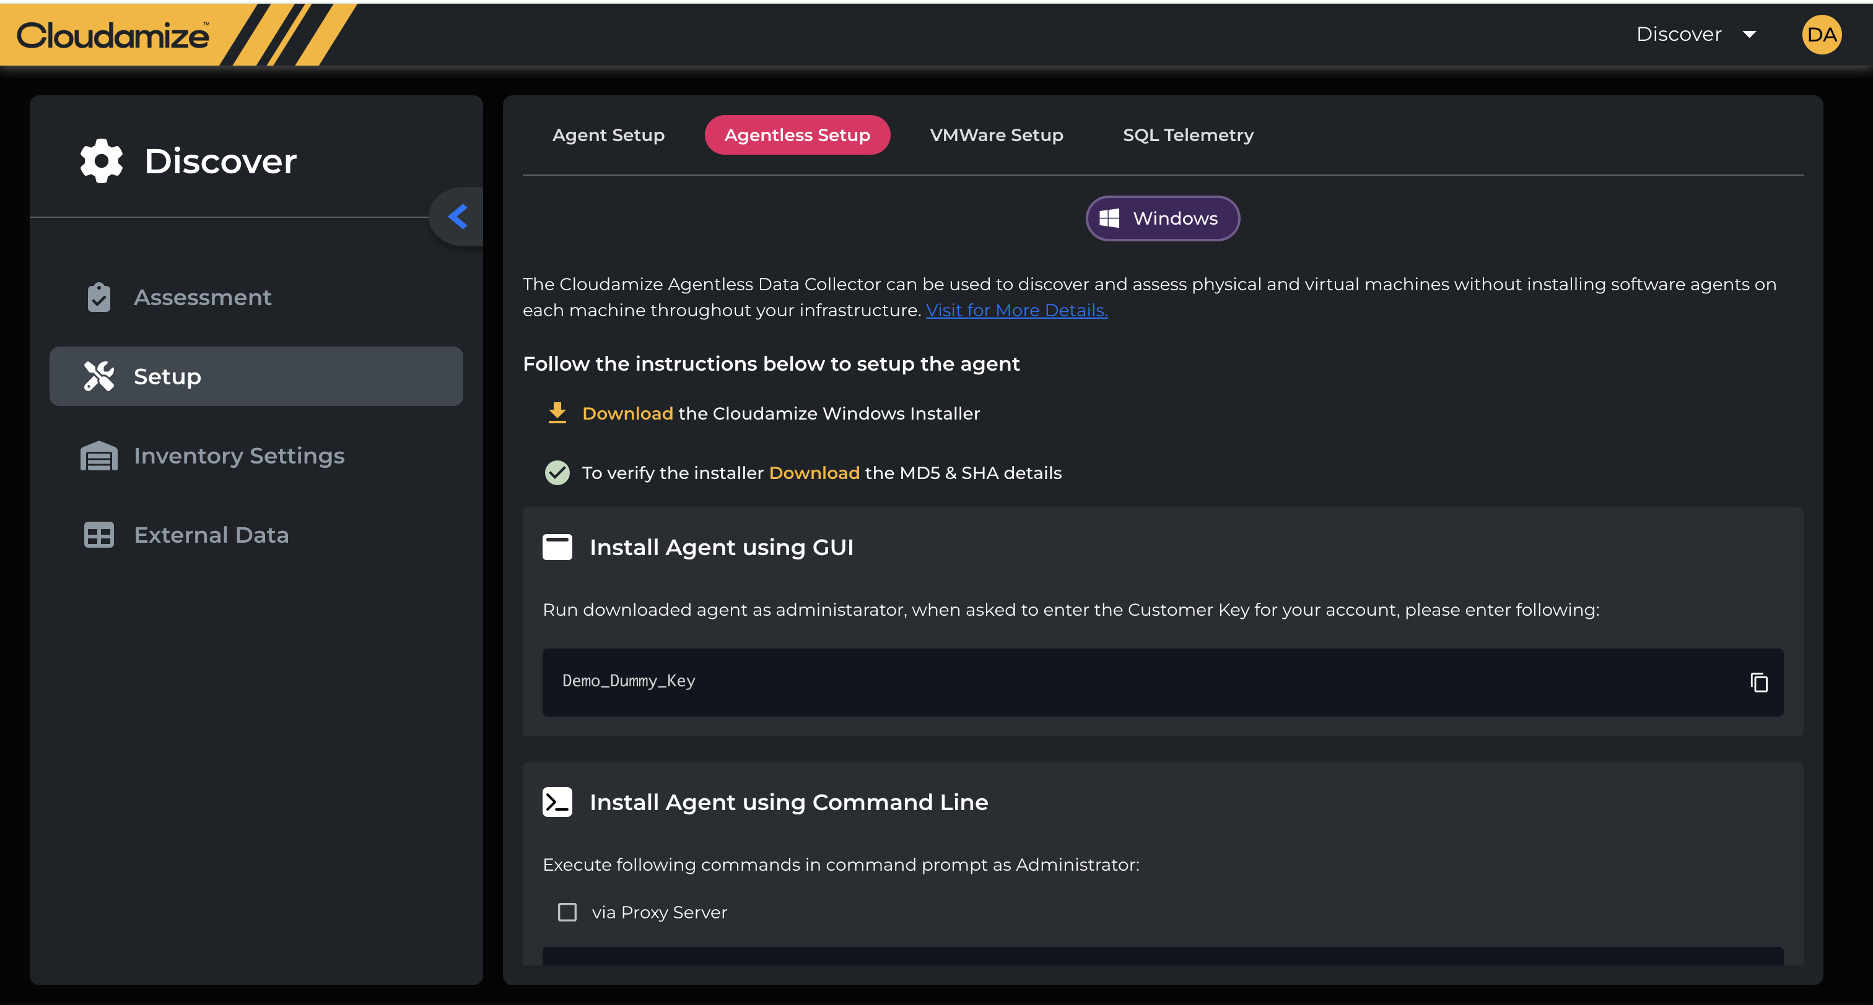The height and width of the screenshot is (1005, 1873).
Task: Click the command line terminal icon
Action: coord(557,802)
